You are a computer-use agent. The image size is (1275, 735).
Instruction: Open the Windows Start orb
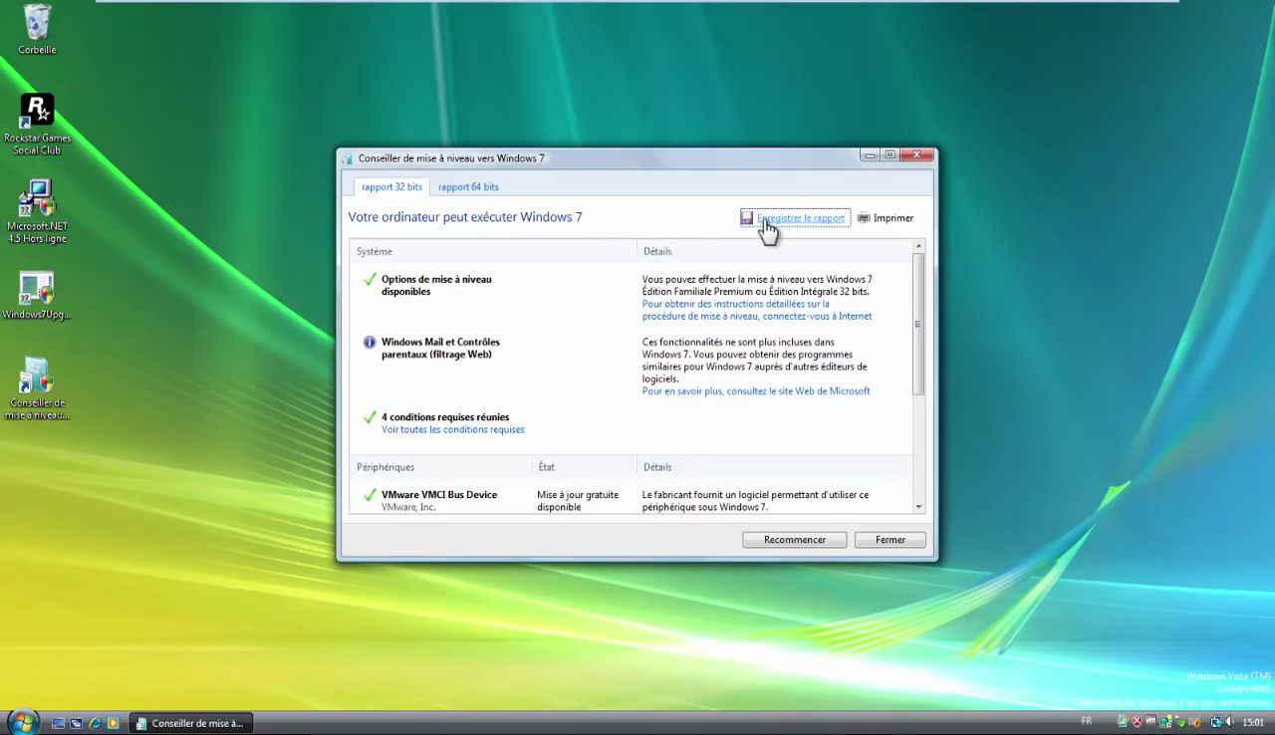(x=22, y=722)
